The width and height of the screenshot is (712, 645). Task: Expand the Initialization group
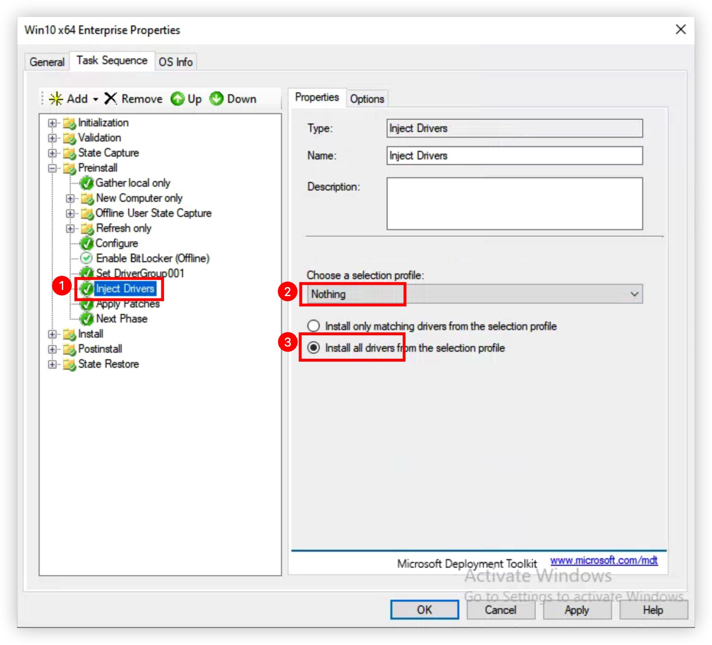(x=52, y=123)
